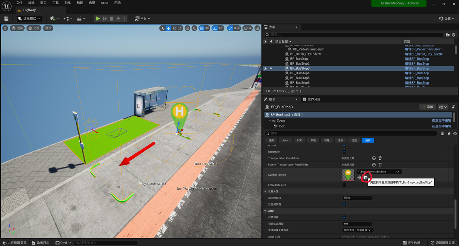Open the play options three-dot menu
The width and height of the screenshot is (459, 246).
125,18
